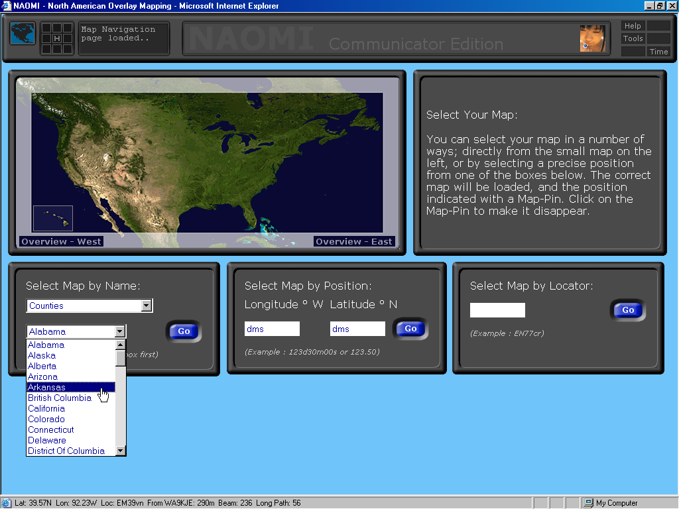Focus the Longitude dms input field
Viewport: 679px width, 509px height.
272,329
